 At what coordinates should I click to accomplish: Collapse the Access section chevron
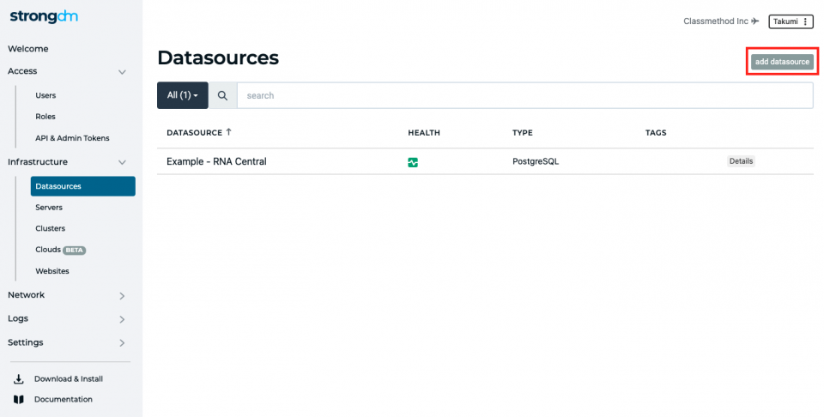click(122, 72)
